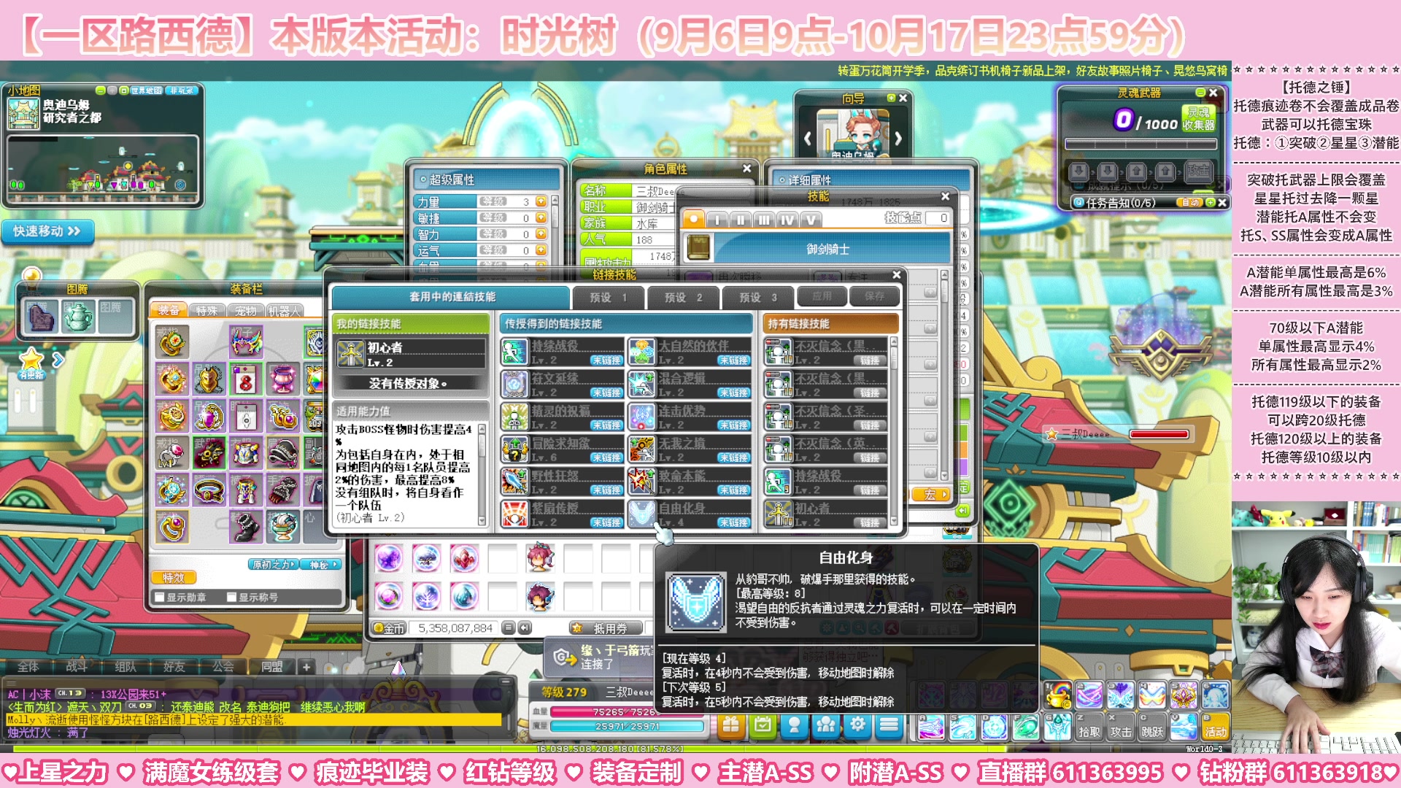
Task: Open the green calendar event icon
Action: click(763, 725)
